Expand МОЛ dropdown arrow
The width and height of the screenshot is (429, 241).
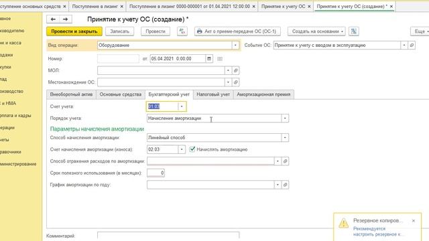click(228, 70)
